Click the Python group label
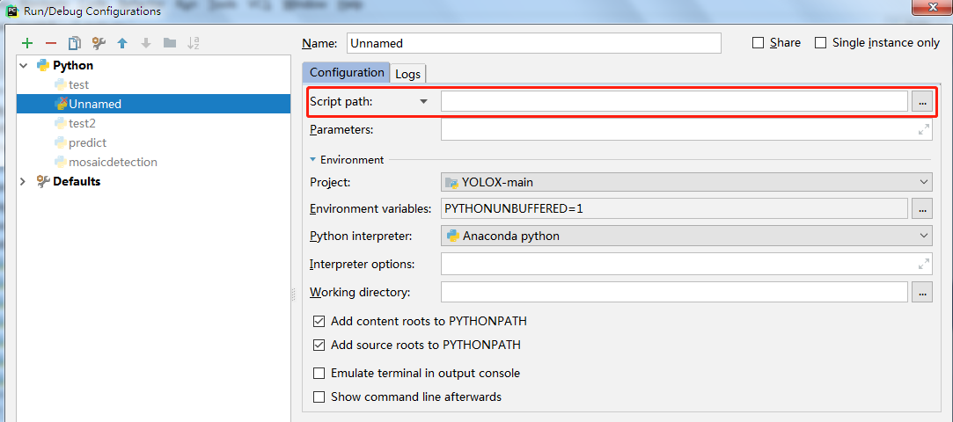The image size is (953, 422). pos(73,65)
